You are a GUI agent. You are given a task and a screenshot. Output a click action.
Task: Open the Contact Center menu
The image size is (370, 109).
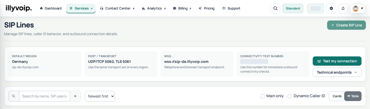pos(117,8)
